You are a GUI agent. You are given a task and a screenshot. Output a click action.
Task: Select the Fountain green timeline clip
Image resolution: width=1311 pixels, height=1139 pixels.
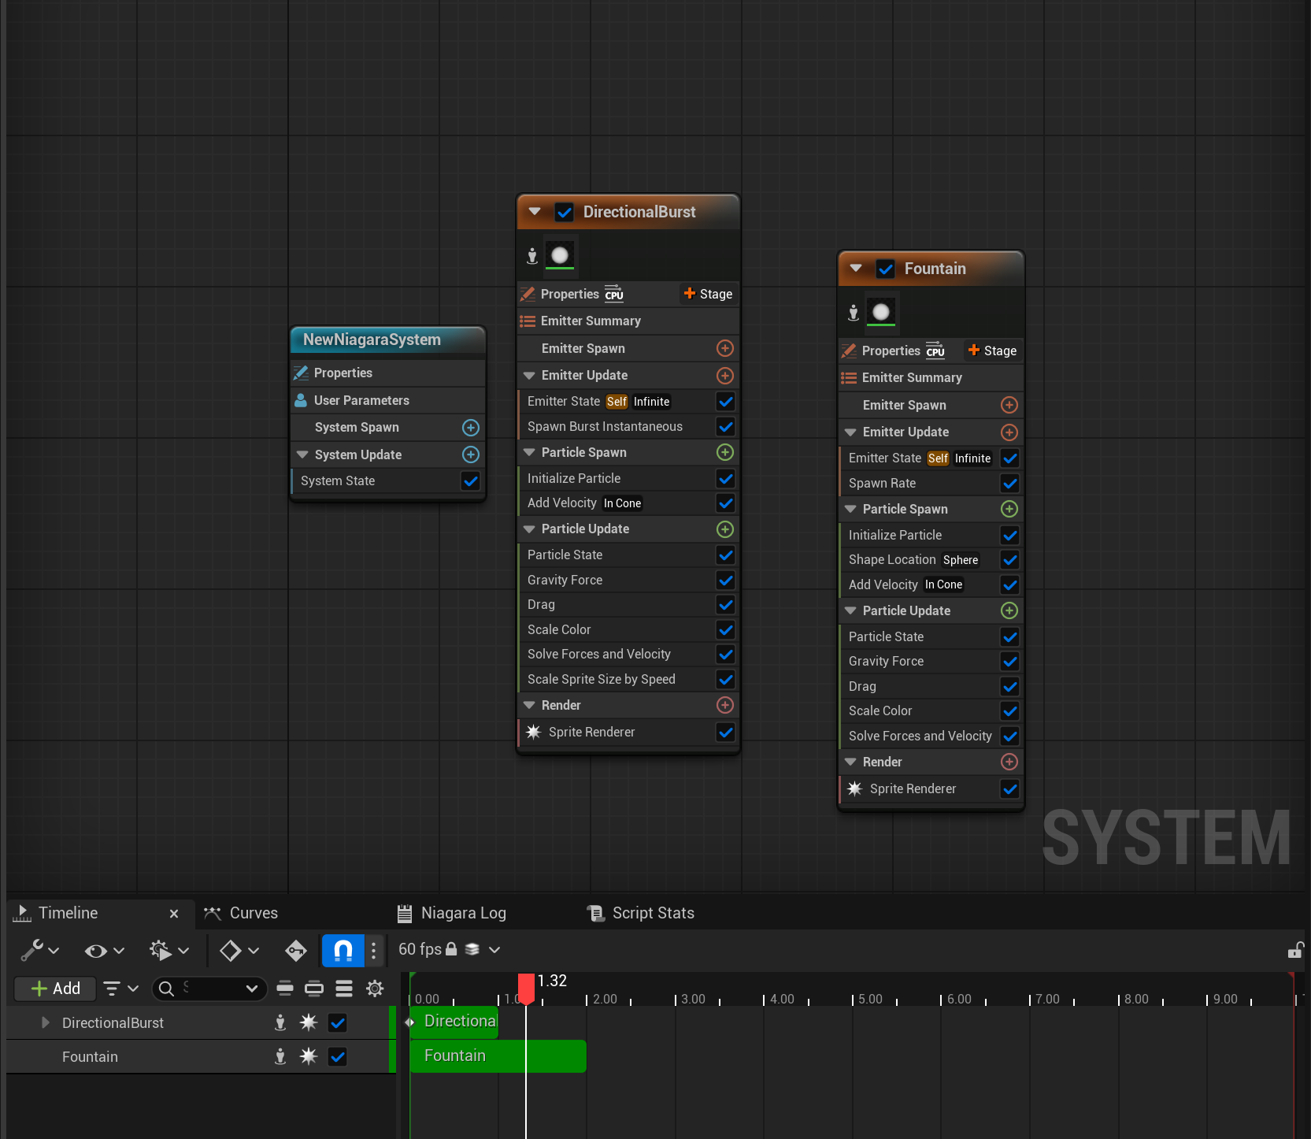coord(498,1056)
